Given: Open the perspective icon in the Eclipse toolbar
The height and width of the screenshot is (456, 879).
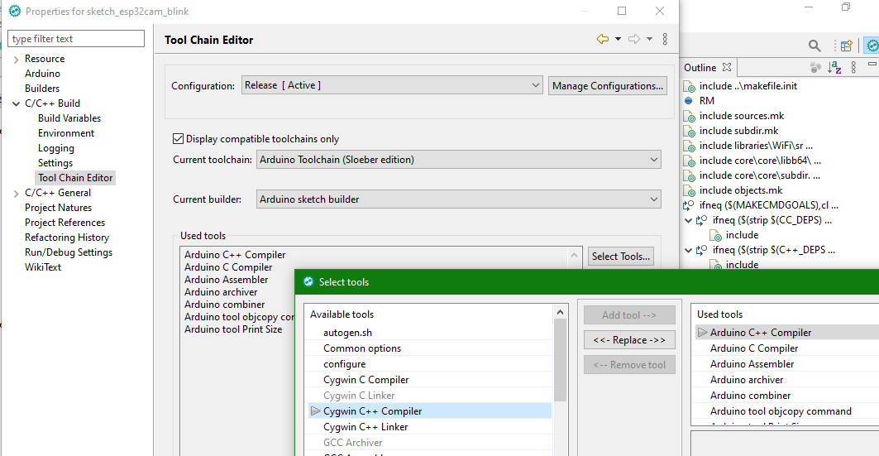Looking at the screenshot, I should (x=847, y=46).
